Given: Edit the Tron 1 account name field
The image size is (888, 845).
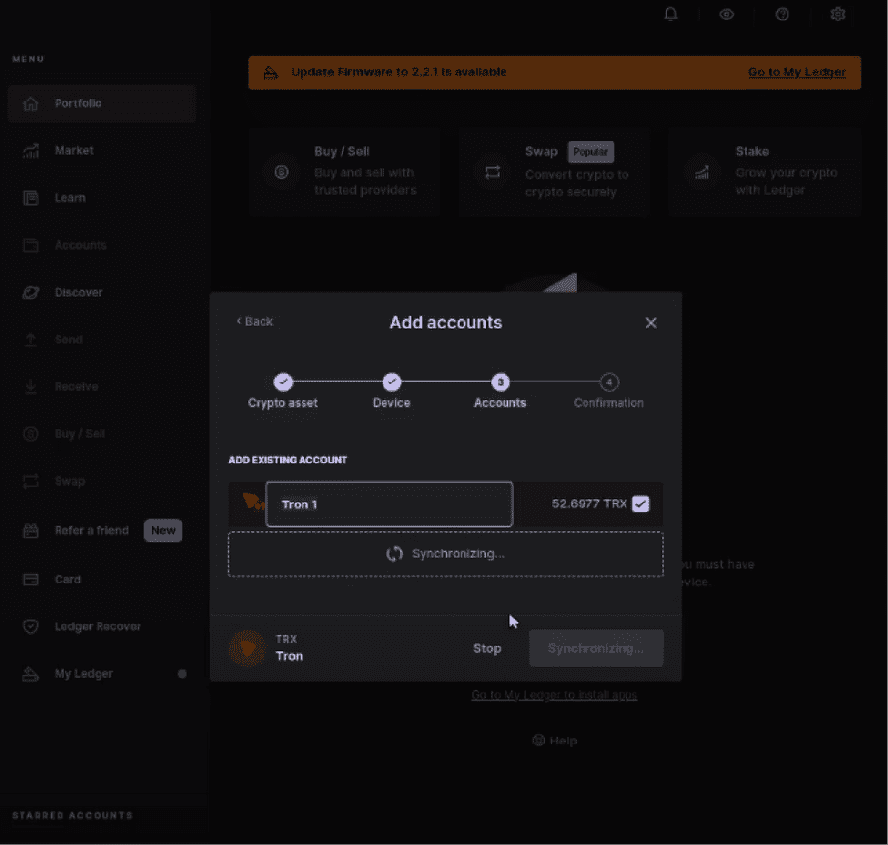Looking at the screenshot, I should click(x=389, y=504).
